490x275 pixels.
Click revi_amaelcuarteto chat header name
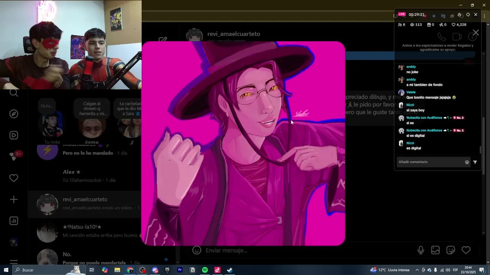[x=234, y=34]
